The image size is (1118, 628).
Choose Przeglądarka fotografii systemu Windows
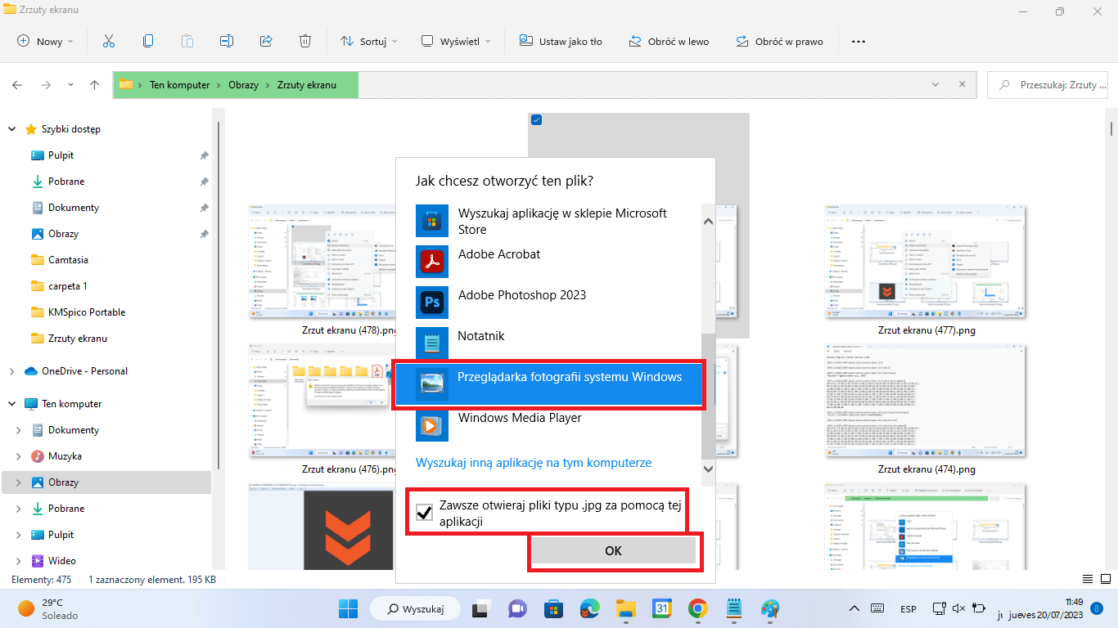548,384
